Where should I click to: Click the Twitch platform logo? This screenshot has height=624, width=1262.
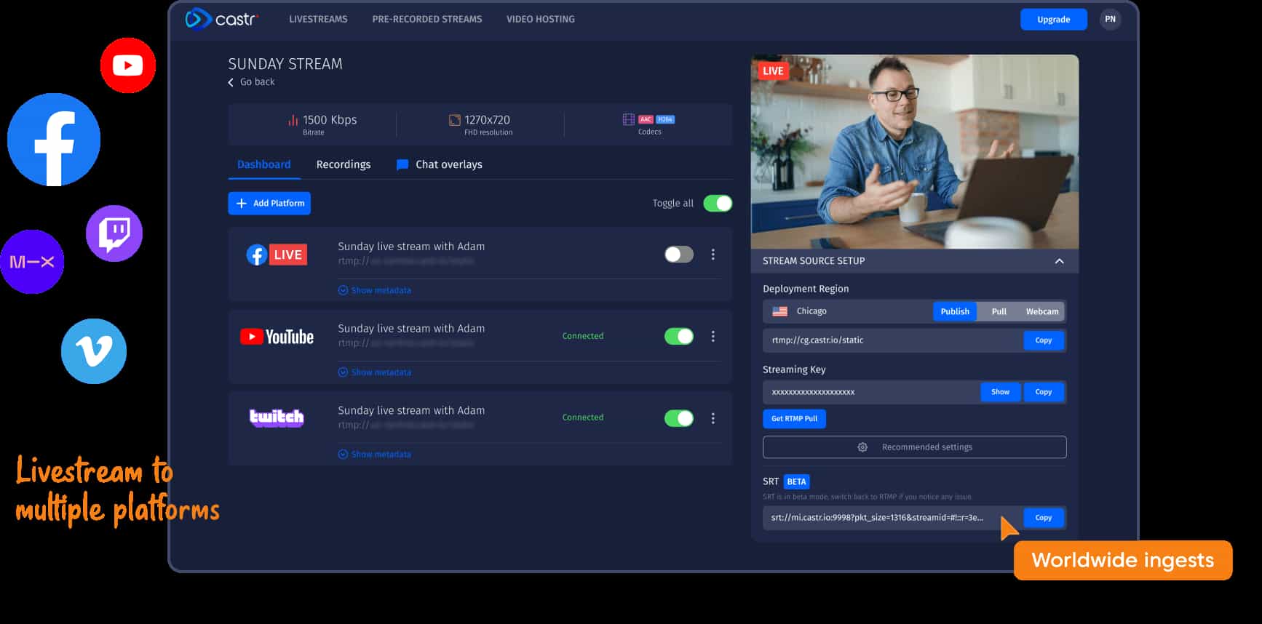tap(277, 417)
